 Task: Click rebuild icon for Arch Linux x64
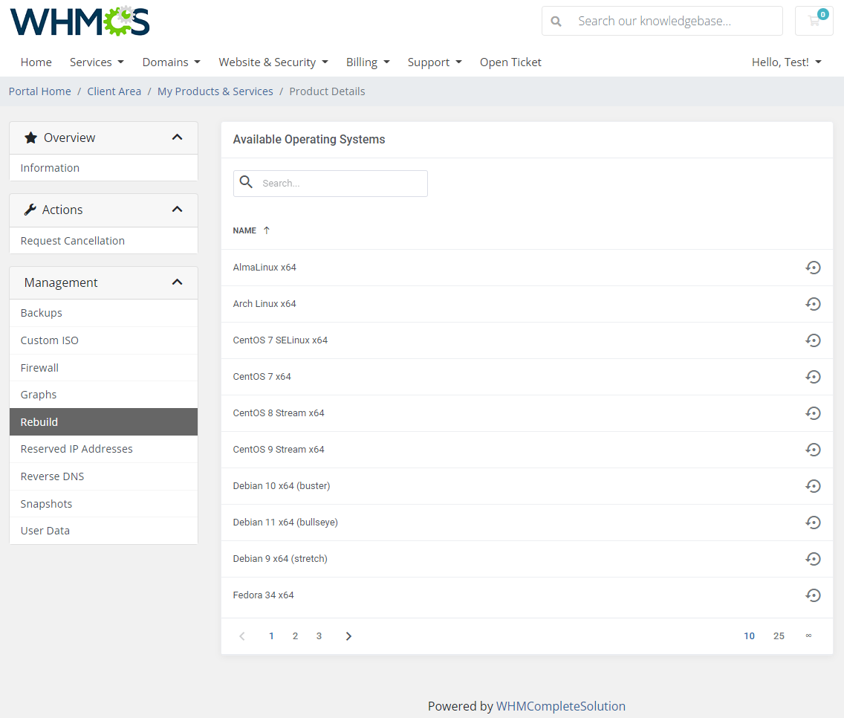[813, 304]
